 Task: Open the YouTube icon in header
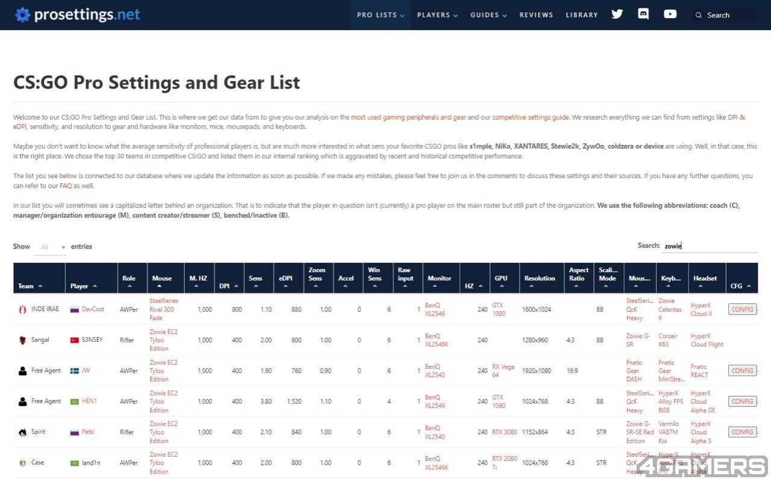tap(670, 14)
